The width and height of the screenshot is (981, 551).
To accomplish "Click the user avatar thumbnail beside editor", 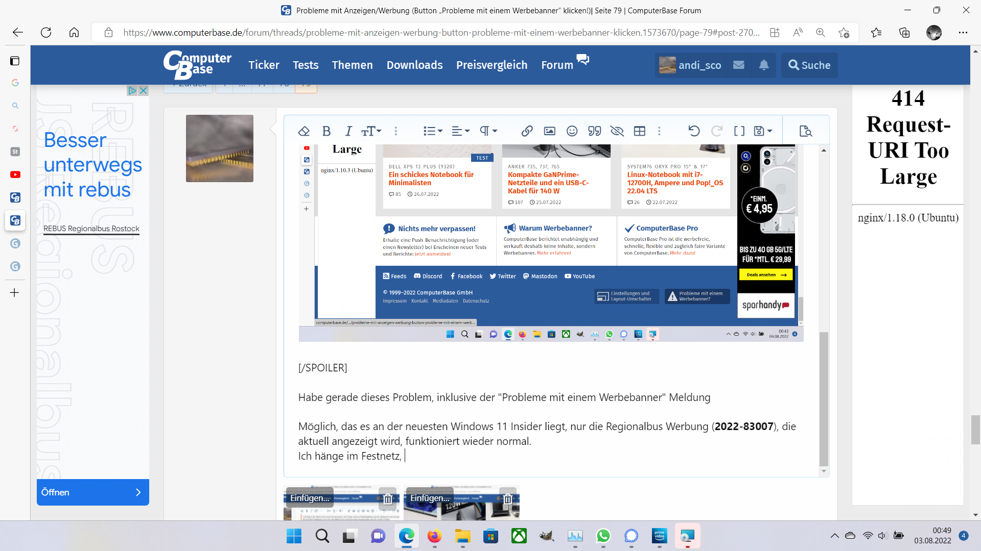I will (x=220, y=148).
